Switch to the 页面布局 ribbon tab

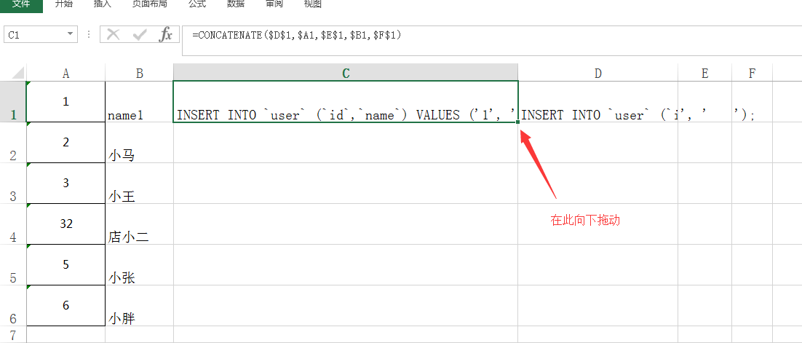point(149,4)
